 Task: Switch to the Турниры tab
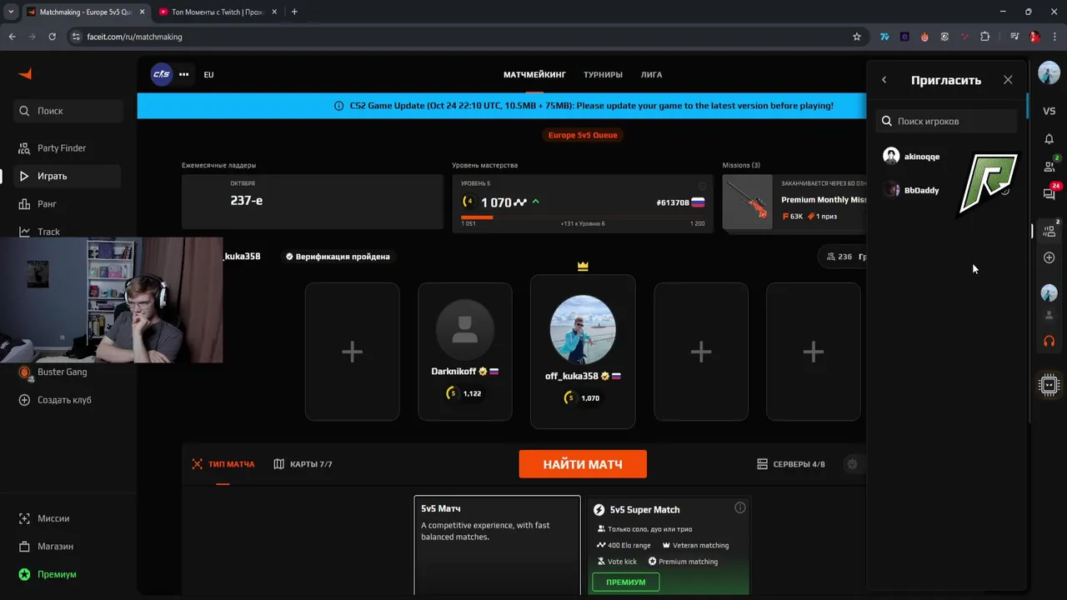click(603, 75)
